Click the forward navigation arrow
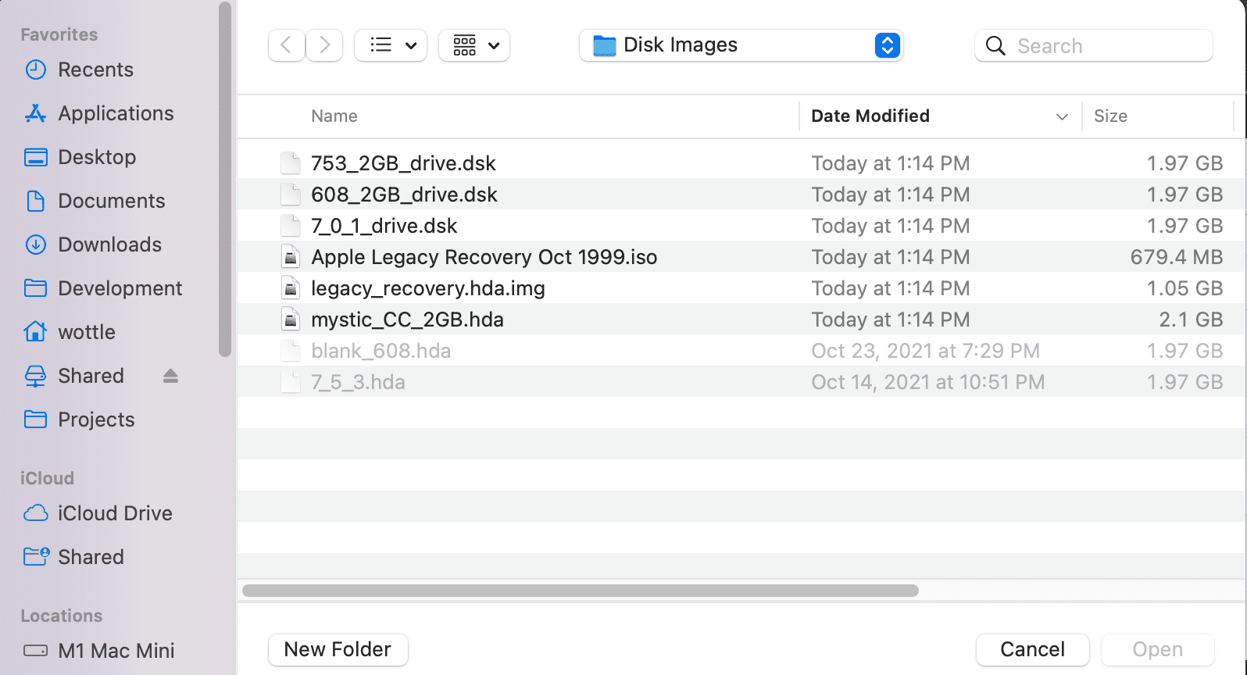 [324, 45]
